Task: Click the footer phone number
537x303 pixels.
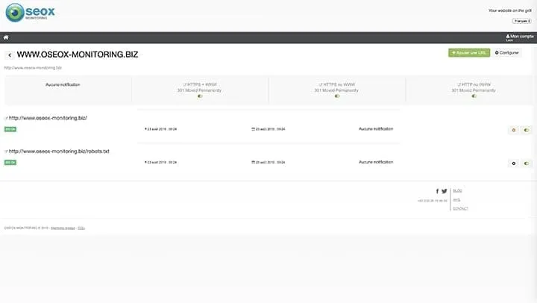Action: [432, 201]
